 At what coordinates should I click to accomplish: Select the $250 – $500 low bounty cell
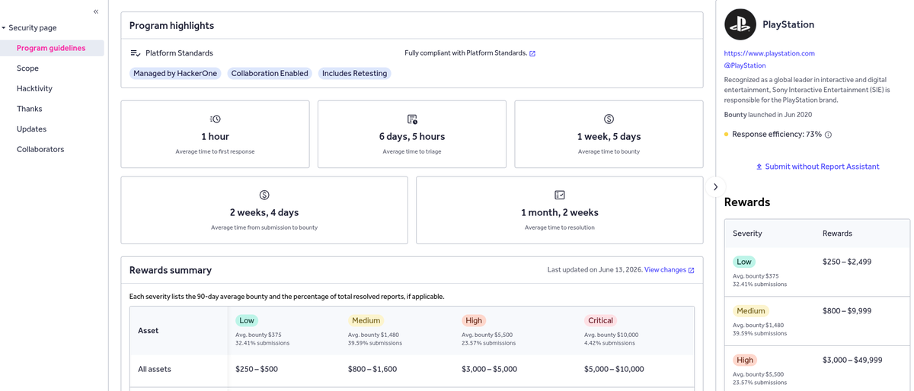pyautogui.click(x=257, y=369)
